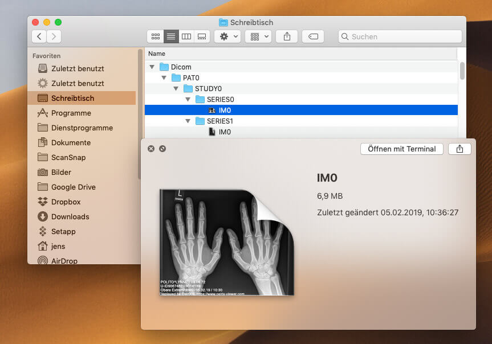Collapse the STUDY0 folder
This screenshot has height=344, width=492.
(176, 88)
